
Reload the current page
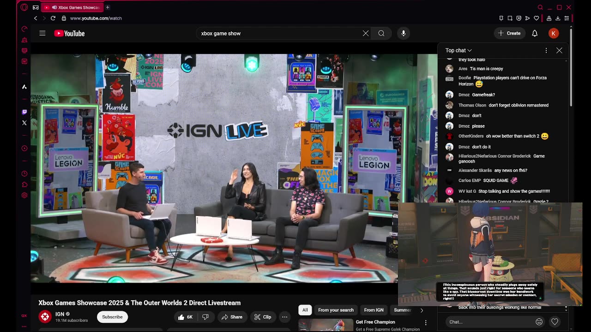[x=53, y=18]
